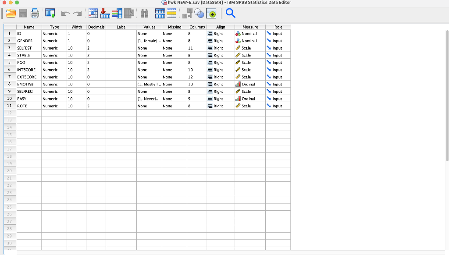Select row 3 for variable SELFEST
This screenshot has height=255, width=449.
pyautogui.click(x=9, y=48)
